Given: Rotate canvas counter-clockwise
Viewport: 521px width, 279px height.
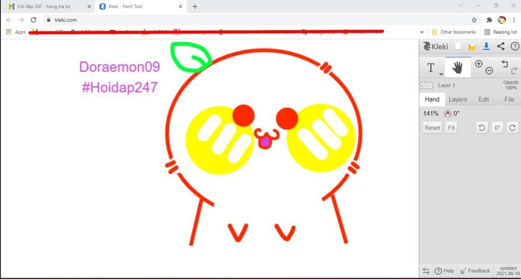Looking at the screenshot, I should tap(482, 128).
